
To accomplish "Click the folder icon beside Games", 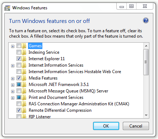I will point(24,46).
